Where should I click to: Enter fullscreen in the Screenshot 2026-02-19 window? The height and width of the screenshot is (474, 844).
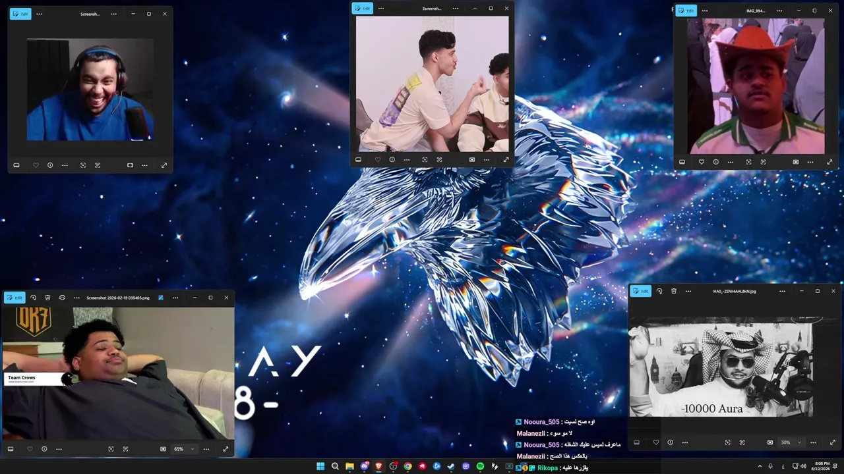226,449
